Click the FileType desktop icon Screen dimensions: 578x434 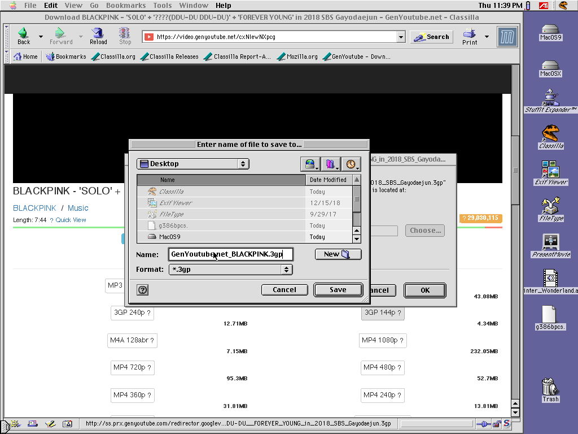click(551, 209)
